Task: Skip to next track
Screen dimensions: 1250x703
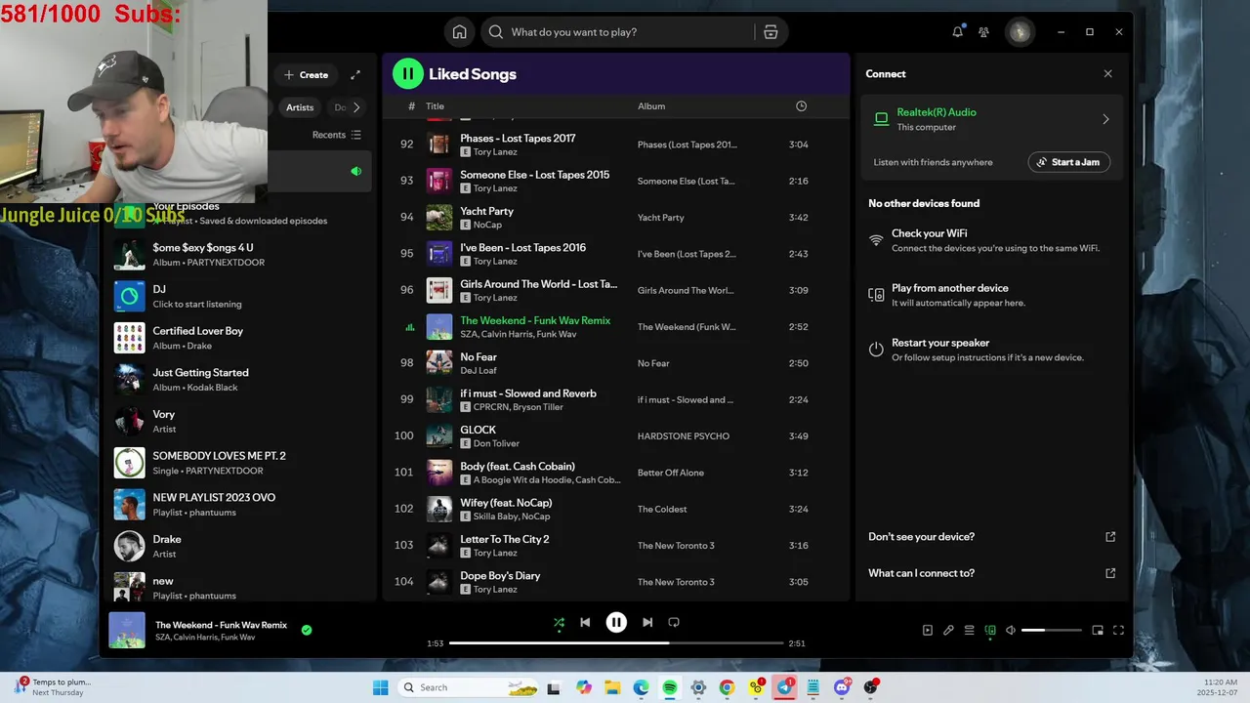Action: click(x=647, y=622)
